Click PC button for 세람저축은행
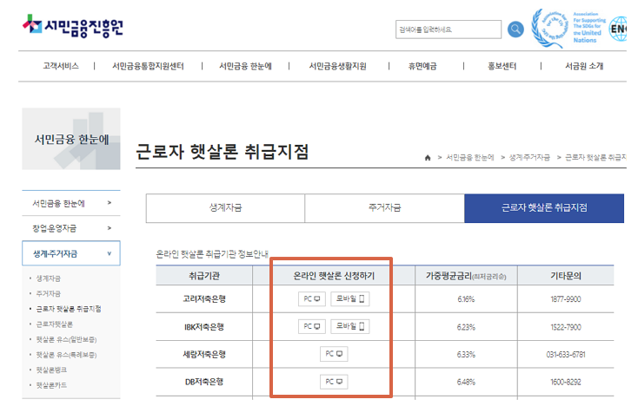Viewport: 638px width, 406px height. point(334,354)
